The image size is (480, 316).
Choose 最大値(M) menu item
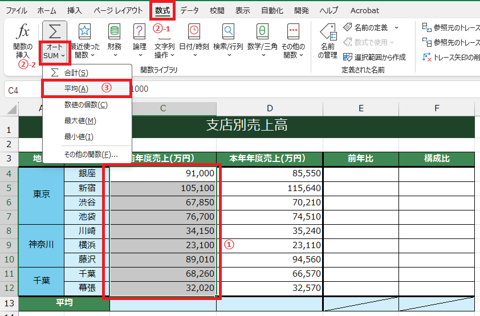87,121
